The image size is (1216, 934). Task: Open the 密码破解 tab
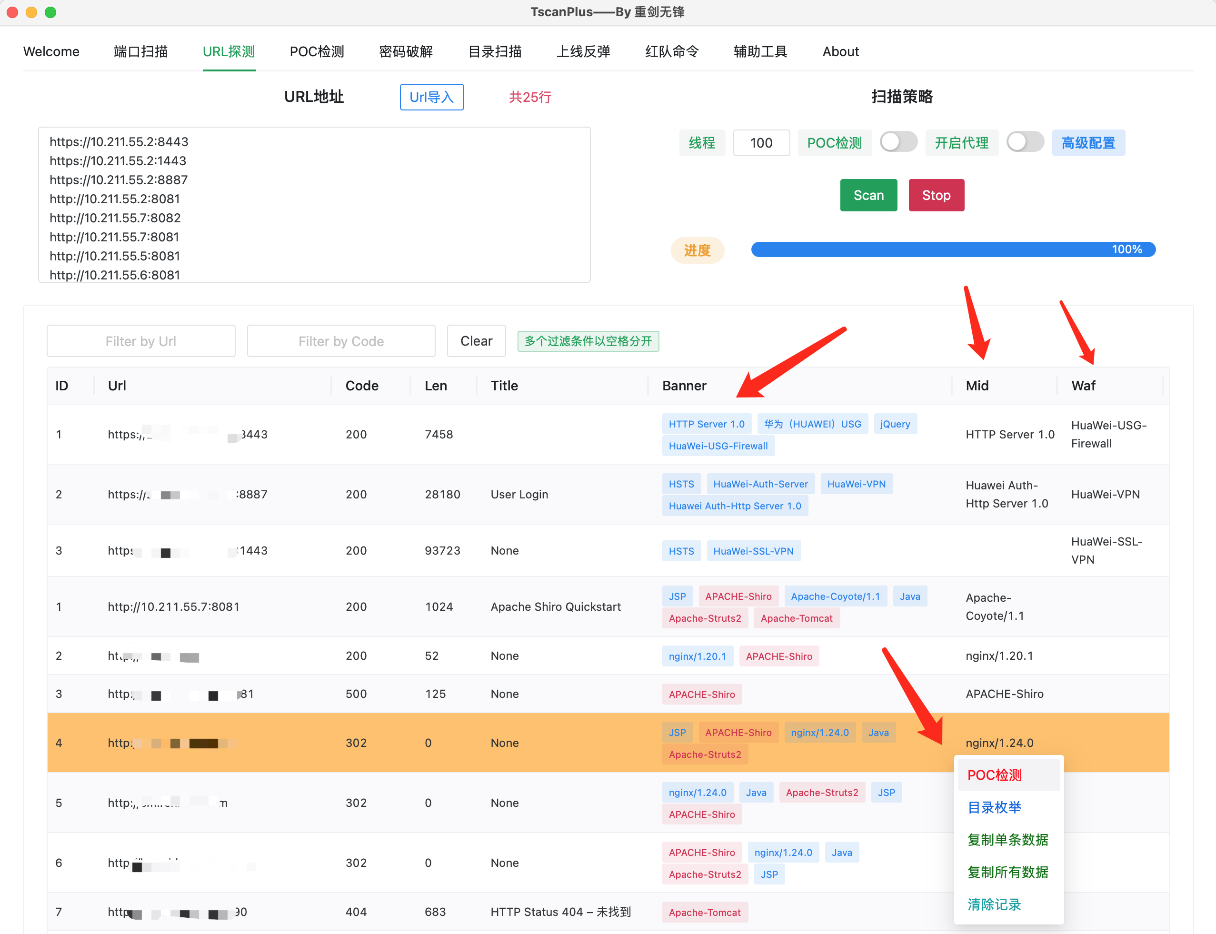coord(405,52)
